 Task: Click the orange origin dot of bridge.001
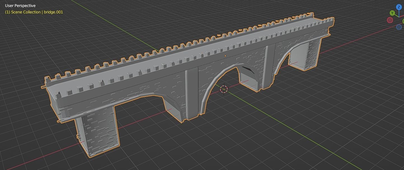(x=225, y=56)
